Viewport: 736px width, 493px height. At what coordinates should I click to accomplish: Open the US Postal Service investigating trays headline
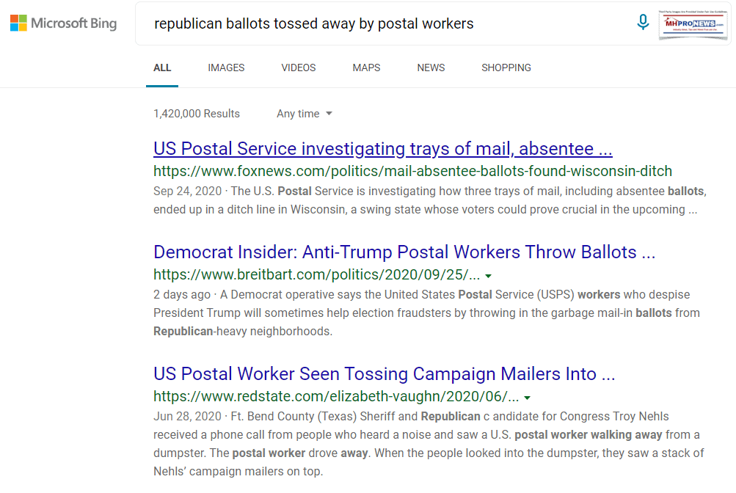point(382,149)
